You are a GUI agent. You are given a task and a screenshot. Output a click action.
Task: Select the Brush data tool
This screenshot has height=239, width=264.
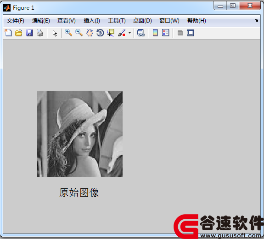tap(122, 33)
